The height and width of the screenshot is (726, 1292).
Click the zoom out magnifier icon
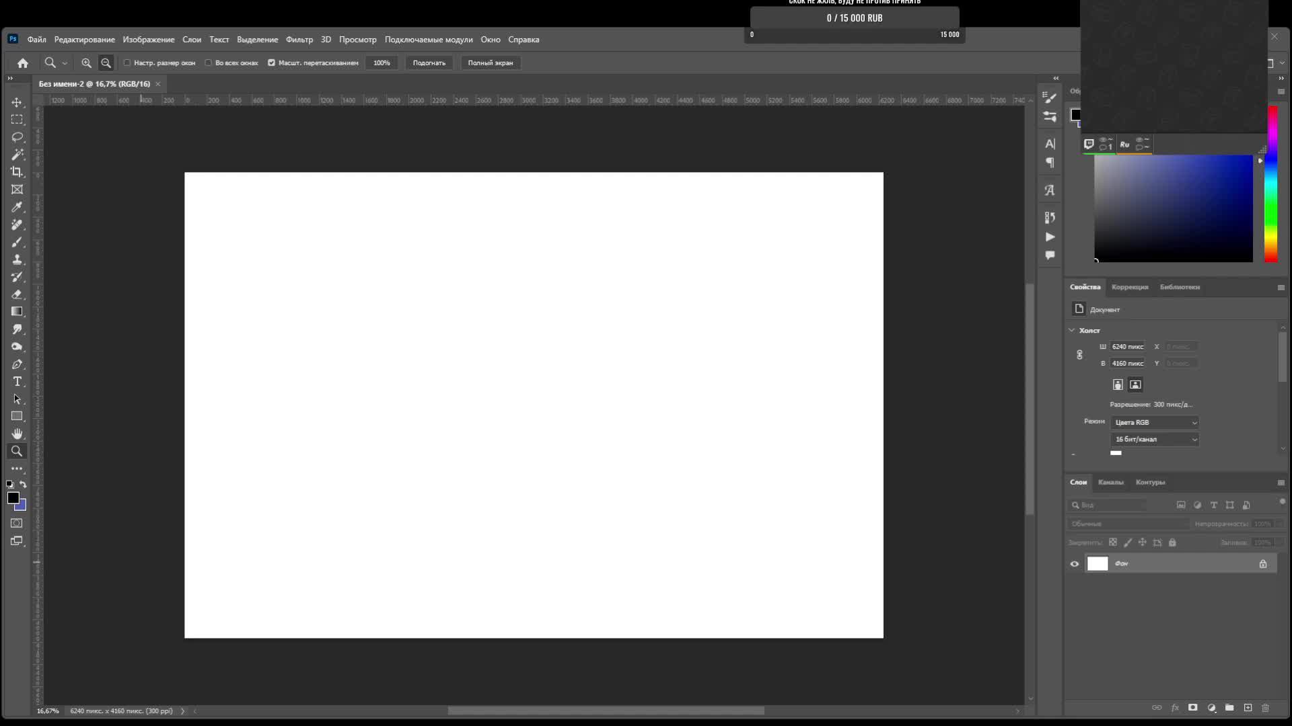coord(106,63)
